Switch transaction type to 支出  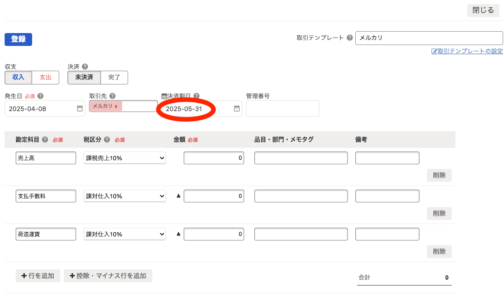[45, 78]
